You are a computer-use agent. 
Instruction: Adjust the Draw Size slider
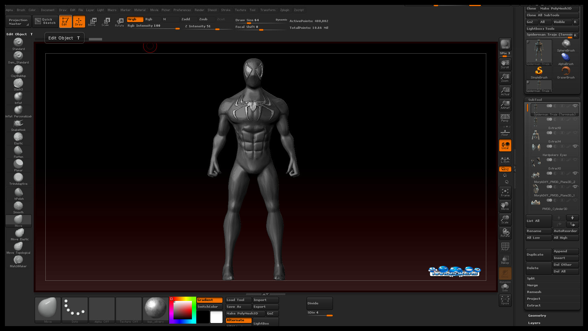[261, 21]
